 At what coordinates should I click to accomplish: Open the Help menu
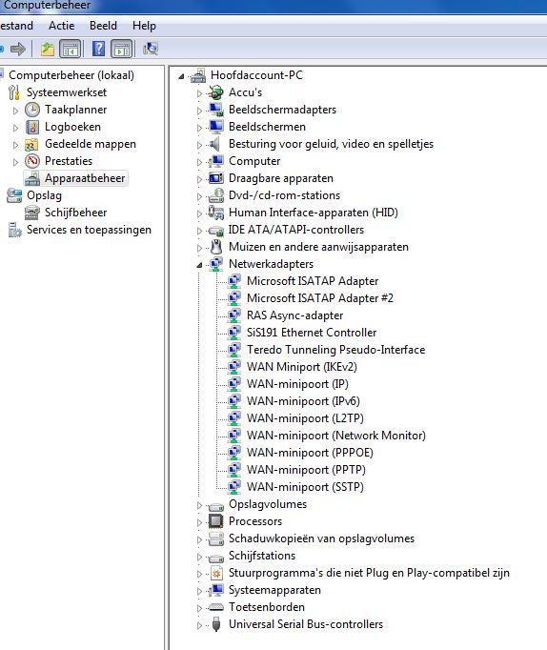pos(144,26)
